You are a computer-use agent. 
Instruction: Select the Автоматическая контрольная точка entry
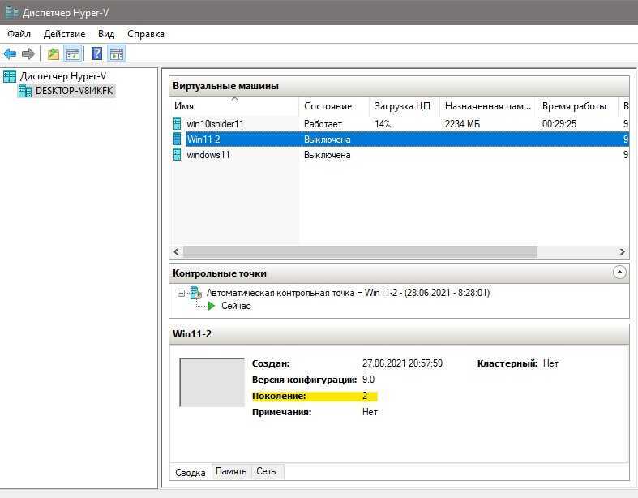click(x=348, y=292)
